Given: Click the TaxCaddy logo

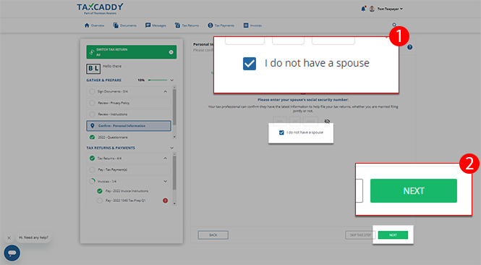Looking at the screenshot, I should click(100, 9).
